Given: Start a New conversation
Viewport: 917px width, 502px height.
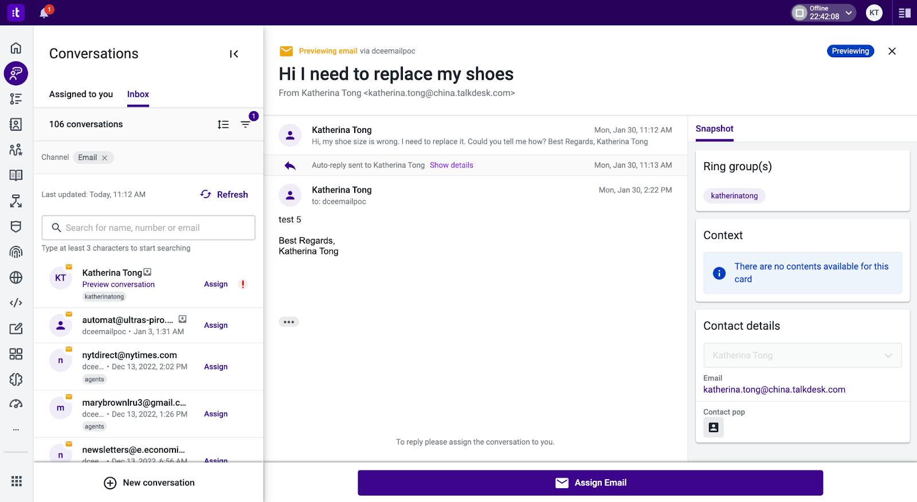Looking at the screenshot, I should tap(149, 483).
